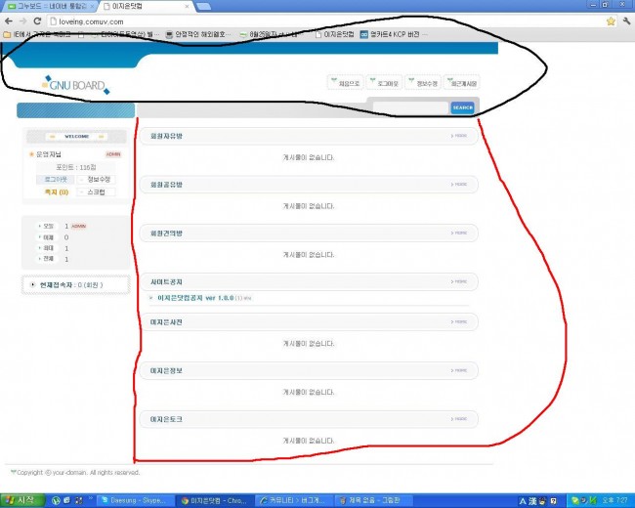Switch to the 이지은닷컴 browser tab
The height and width of the screenshot is (508, 635).
point(138,6)
